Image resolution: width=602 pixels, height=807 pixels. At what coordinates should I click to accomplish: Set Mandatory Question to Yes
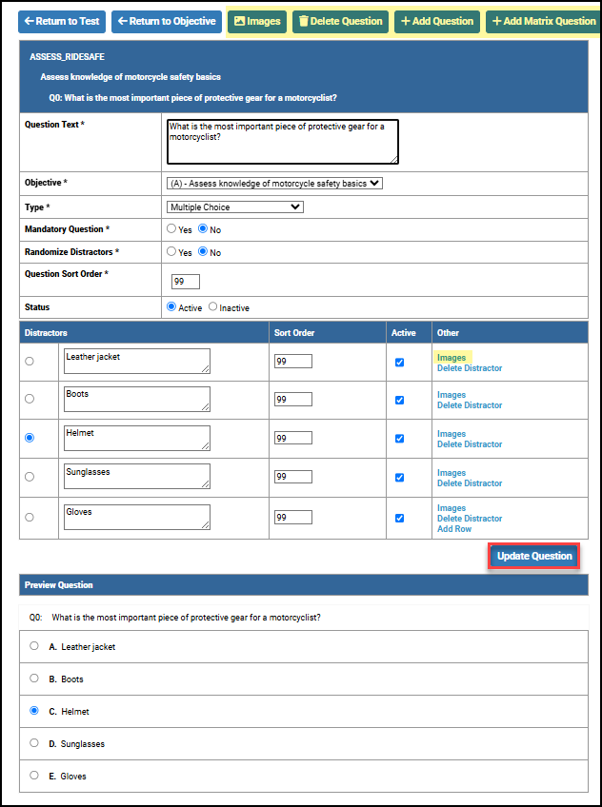click(171, 229)
